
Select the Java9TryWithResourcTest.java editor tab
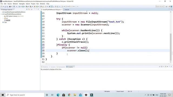coord(52,10)
